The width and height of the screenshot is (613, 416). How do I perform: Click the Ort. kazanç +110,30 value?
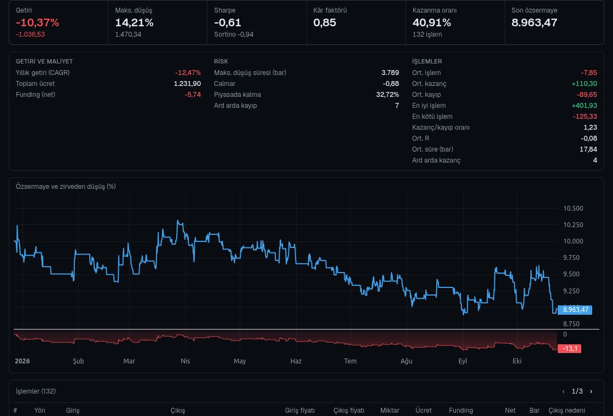pyautogui.click(x=584, y=84)
